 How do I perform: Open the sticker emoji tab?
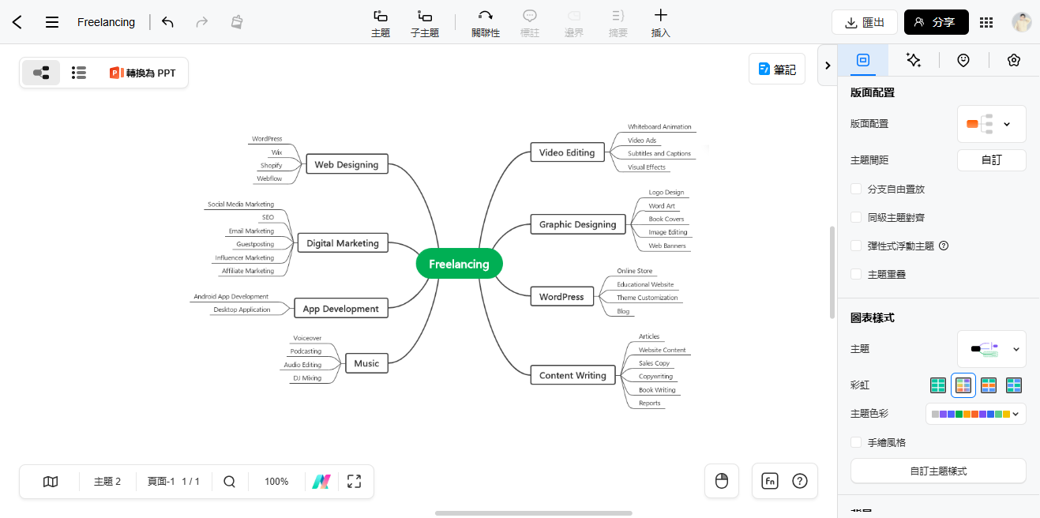[963, 60]
